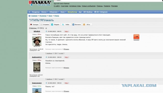Open the Реклама link
The height and width of the screenshot is (93, 163).
[114, 6]
